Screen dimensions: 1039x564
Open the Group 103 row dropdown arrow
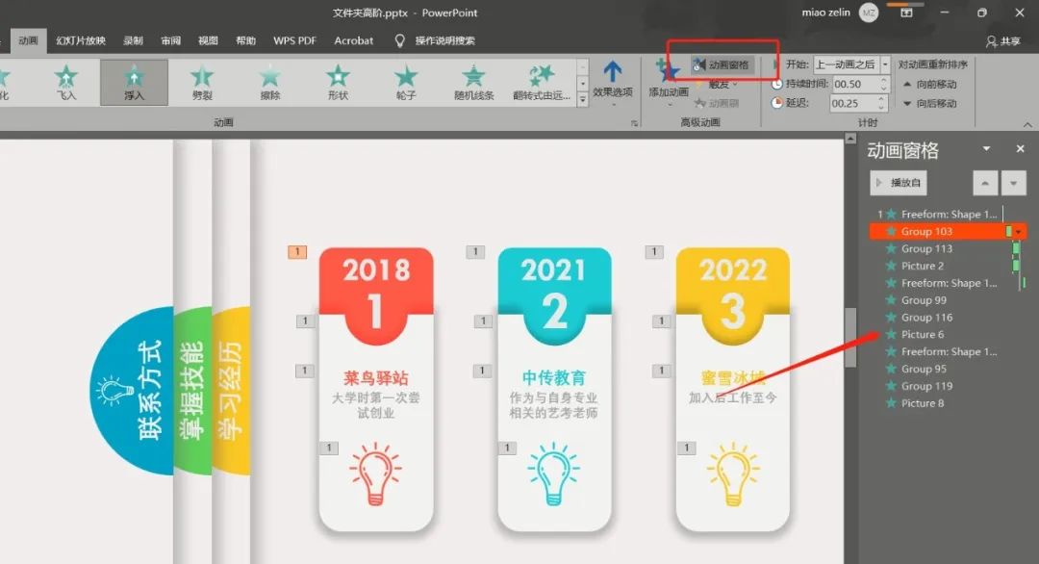coord(1019,231)
